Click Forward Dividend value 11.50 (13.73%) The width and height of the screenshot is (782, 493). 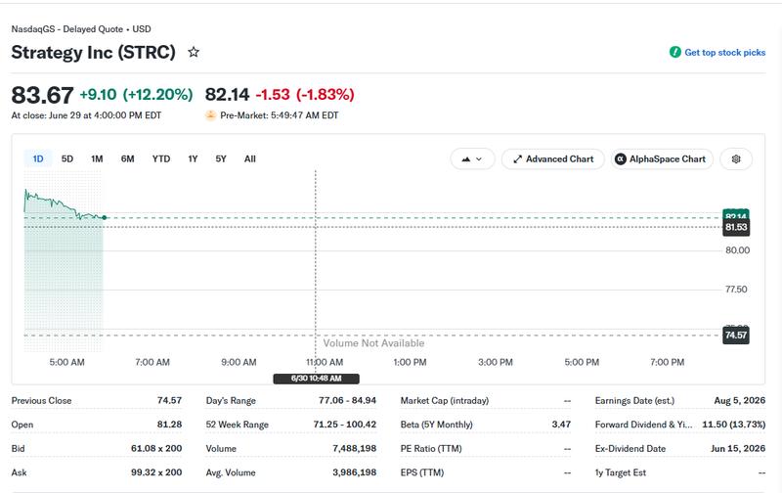tap(734, 425)
